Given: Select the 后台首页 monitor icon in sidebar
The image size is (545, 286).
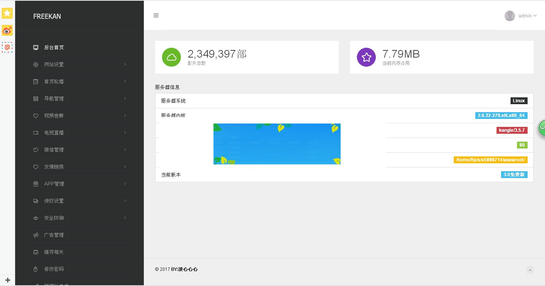Looking at the screenshot, I should tap(36, 47).
